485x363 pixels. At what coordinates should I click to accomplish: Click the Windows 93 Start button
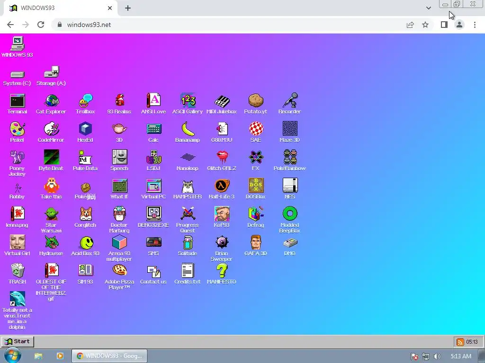(x=18, y=341)
